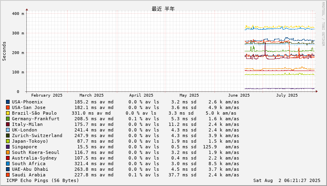
Task: Select the Australia-Sydney legend label
Action: click(34, 158)
